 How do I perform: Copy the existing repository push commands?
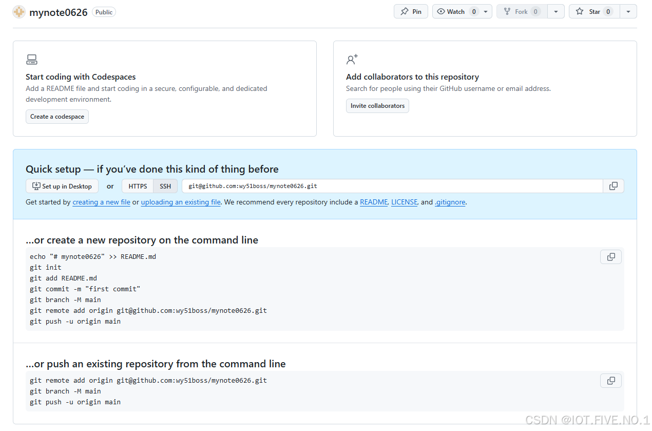610,381
